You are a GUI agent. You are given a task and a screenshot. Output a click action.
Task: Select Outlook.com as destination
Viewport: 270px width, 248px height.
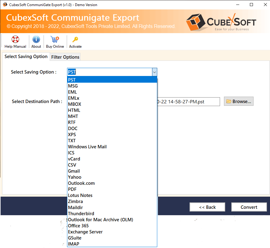coord(112,183)
